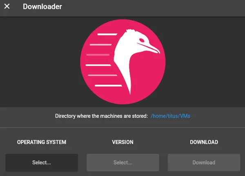
Task: Close the Downloader page with the X
Action: coord(7,7)
